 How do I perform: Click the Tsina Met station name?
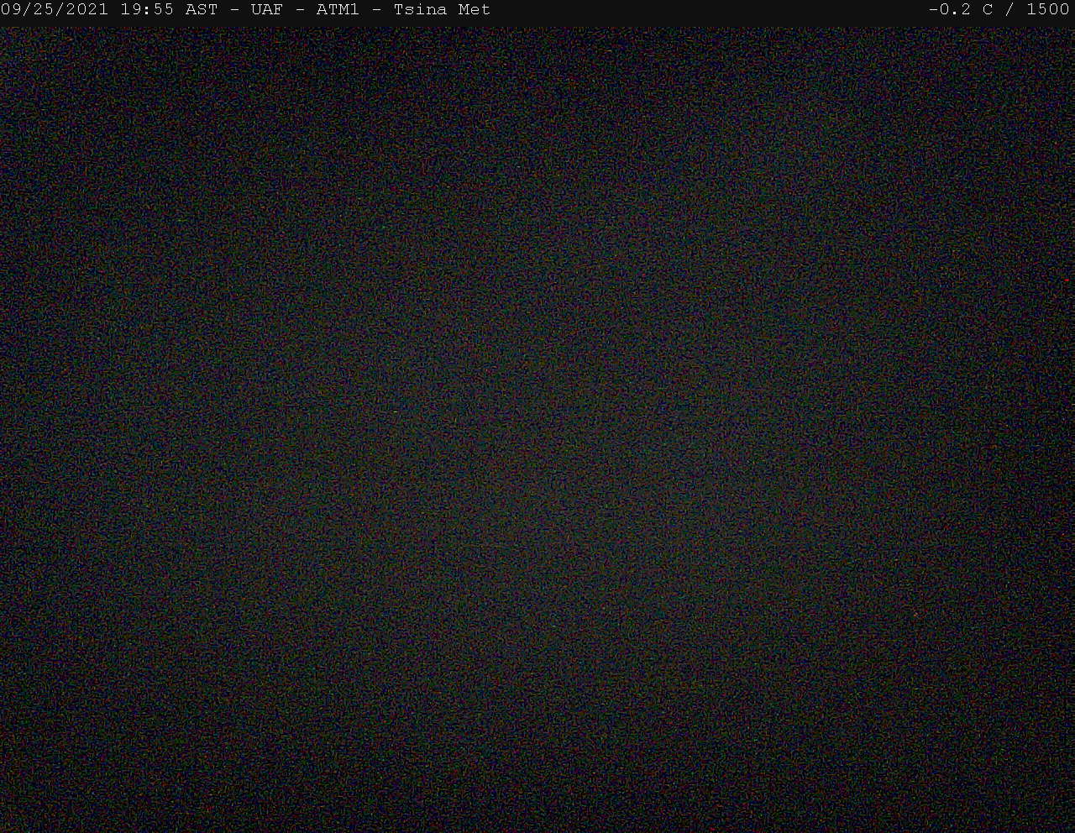click(442, 10)
